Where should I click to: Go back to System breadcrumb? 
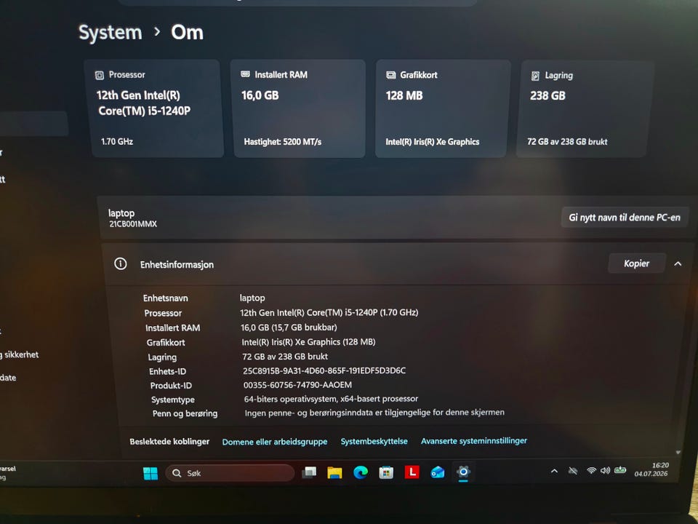pyautogui.click(x=111, y=33)
